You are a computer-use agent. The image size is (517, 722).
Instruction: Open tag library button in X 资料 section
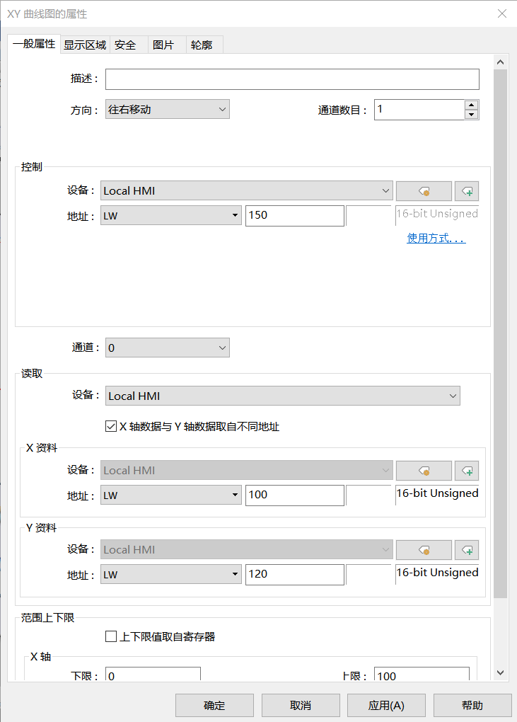pos(424,470)
